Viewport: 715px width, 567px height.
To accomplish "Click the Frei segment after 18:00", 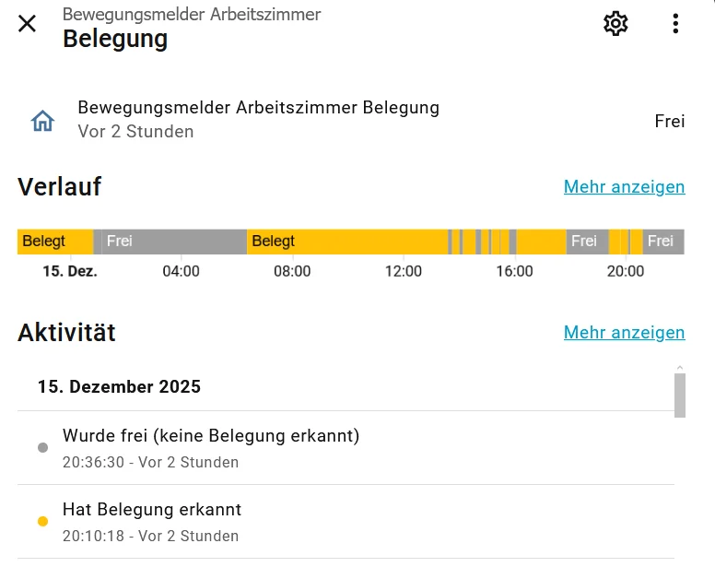I will click(x=586, y=242).
